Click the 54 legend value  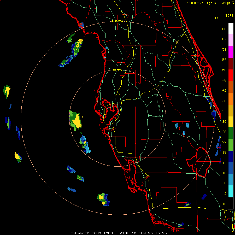click(x=224, y=60)
